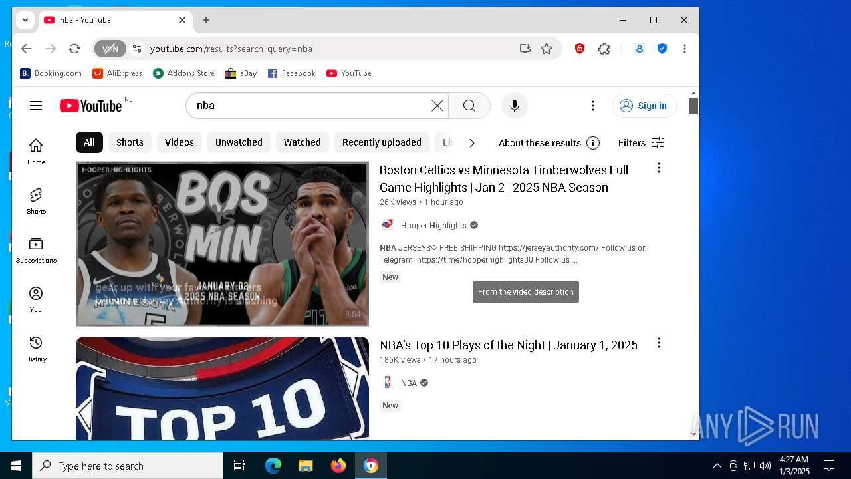851x479 pixels.
Task: Open more options for Celtics vs Timberwolves video
Action: [x=659, y=168]
